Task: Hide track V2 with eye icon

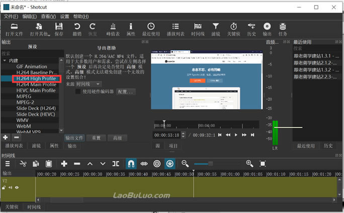Action: [x=17, y=188]
